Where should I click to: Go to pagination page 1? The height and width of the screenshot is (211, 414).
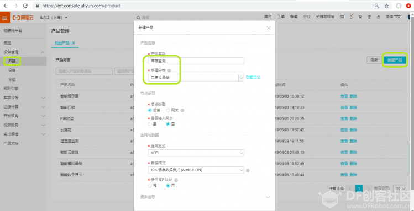coord(359,188)
